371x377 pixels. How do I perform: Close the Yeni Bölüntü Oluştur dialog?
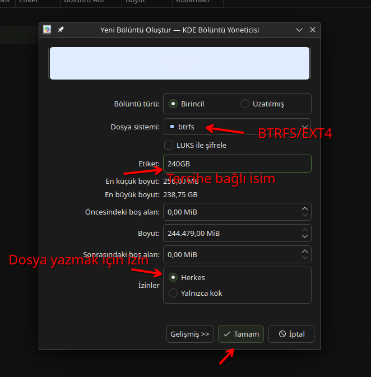313,30
